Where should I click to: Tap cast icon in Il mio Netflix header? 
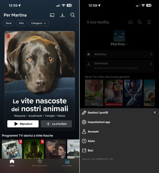click(x=130, y=22)
